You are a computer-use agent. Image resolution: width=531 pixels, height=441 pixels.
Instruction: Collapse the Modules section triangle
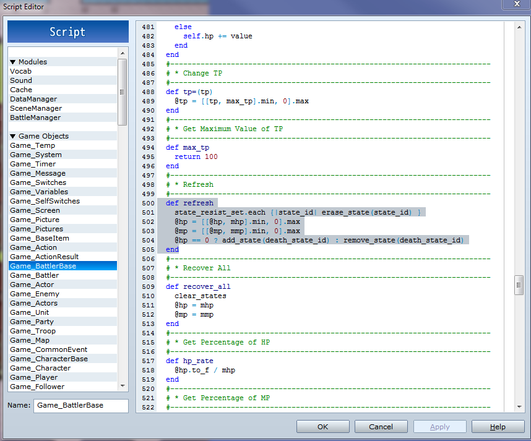tap(13, 62)
